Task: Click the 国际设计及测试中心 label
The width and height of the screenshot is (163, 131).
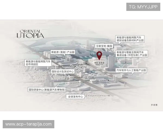Action: pyautogui.click(x=62, y=72)
